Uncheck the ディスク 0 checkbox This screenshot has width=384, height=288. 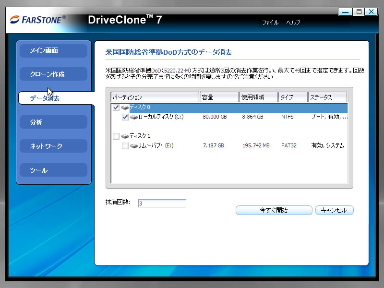click(116, 107)
